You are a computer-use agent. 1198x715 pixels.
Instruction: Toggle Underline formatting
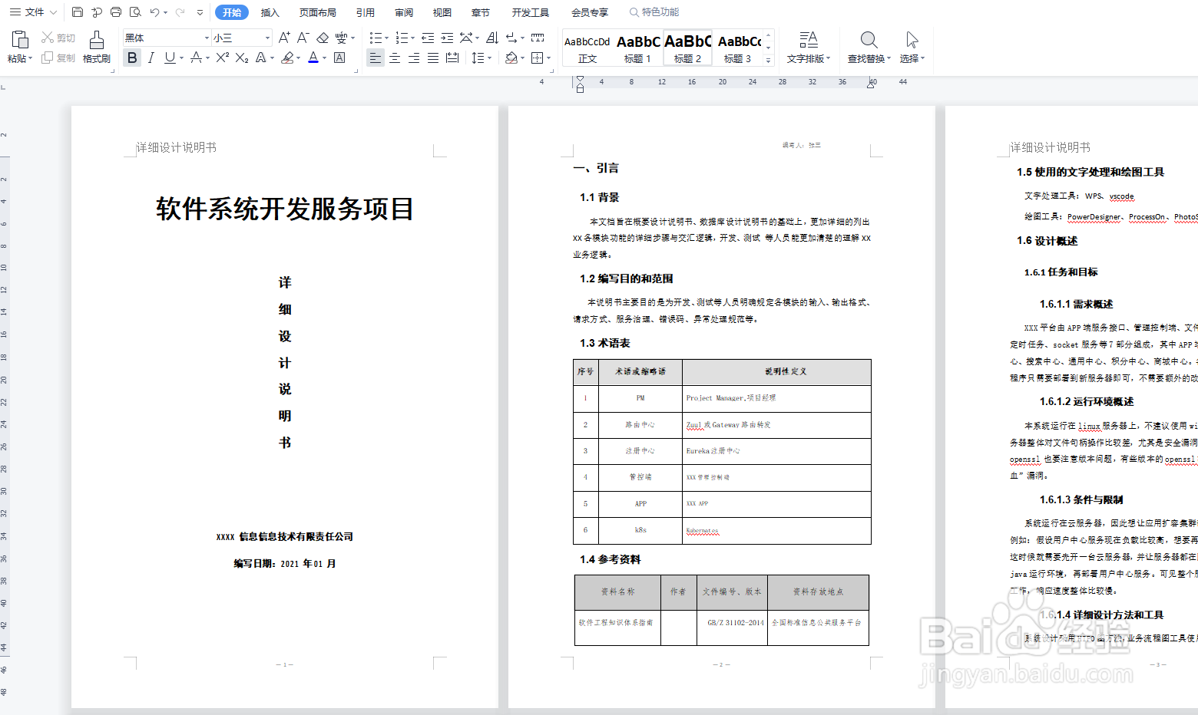(170, 58)
